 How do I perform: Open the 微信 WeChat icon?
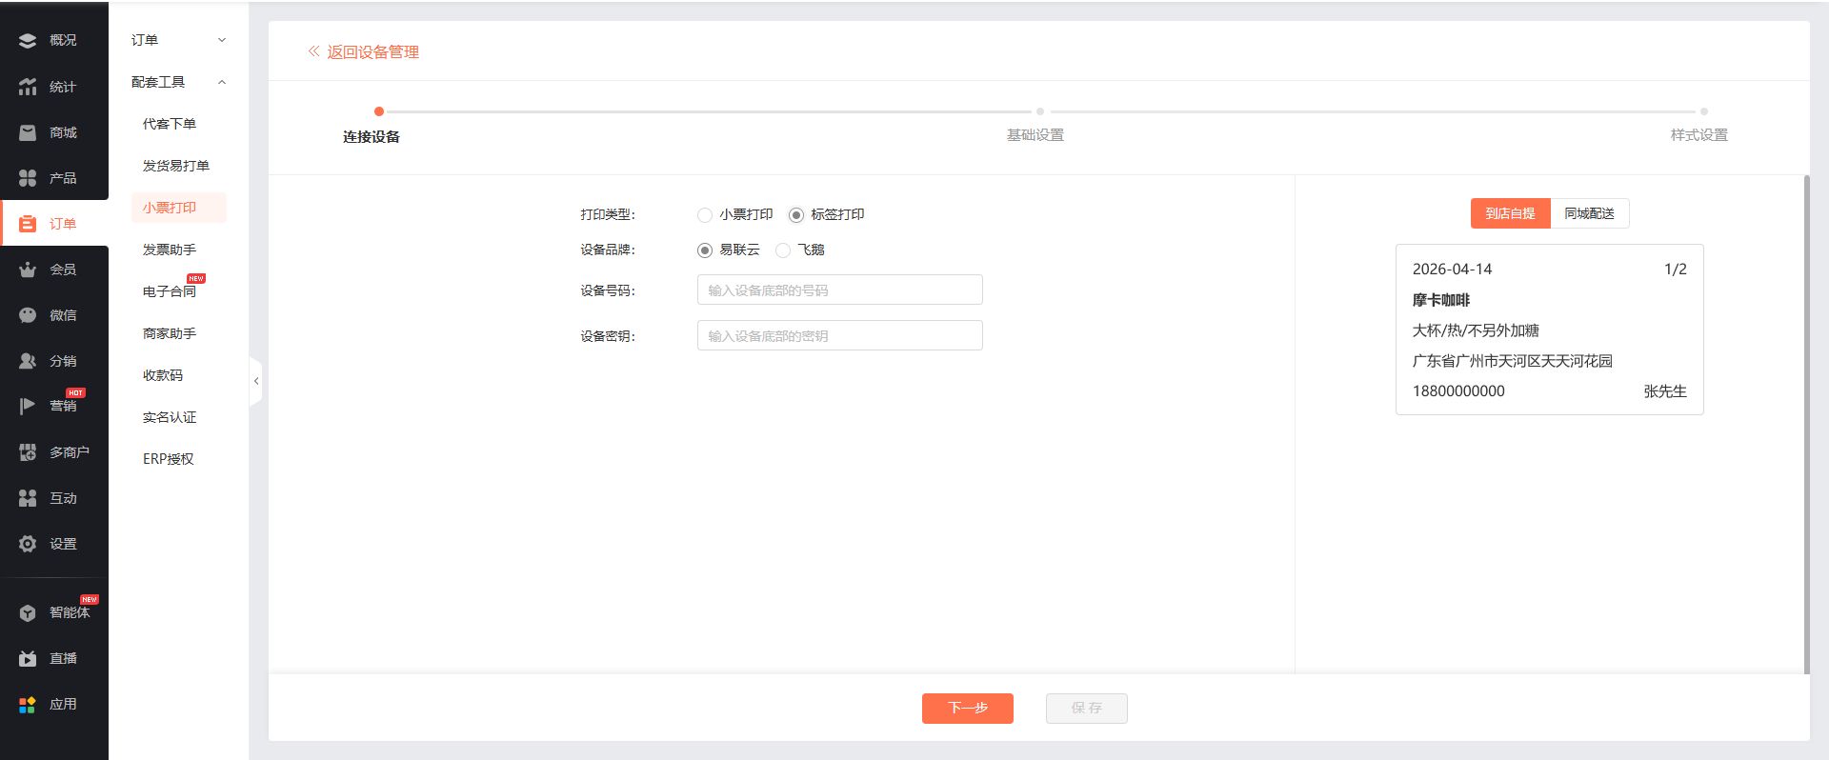coord(28,315)
